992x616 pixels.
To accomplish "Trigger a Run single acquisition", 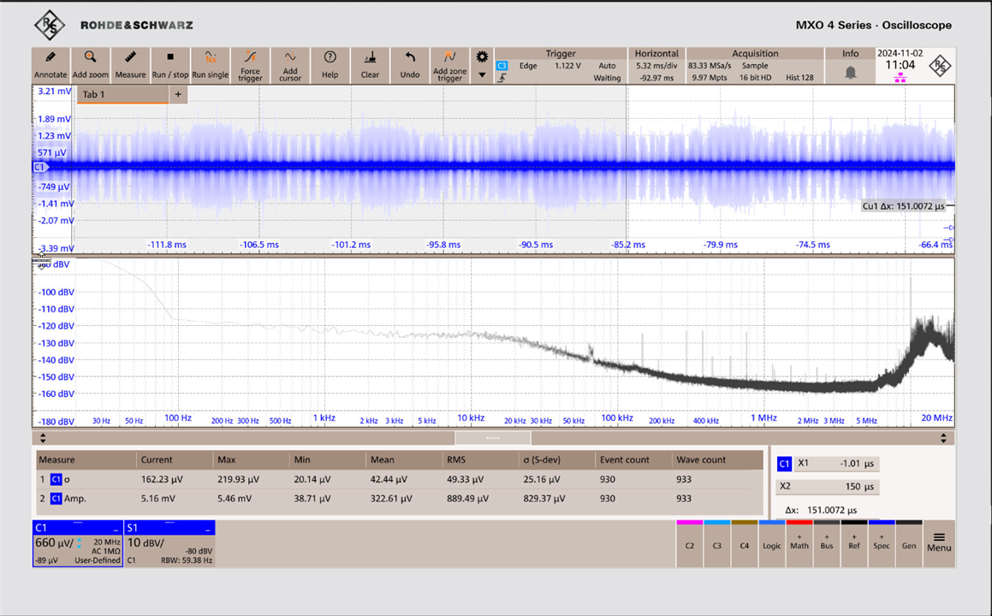I will click(x=210, y=65).
